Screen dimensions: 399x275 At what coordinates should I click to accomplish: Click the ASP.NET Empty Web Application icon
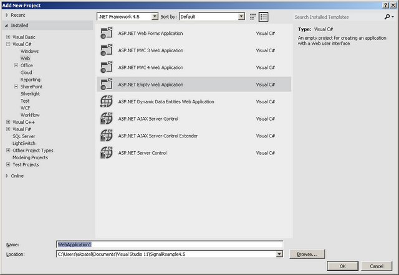107,84
